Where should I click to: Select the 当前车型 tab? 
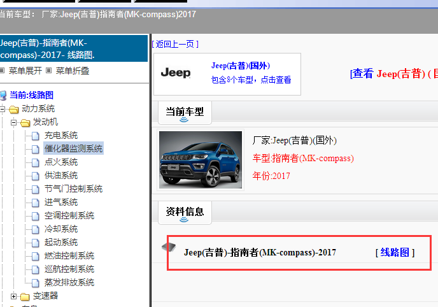point(185,113)
